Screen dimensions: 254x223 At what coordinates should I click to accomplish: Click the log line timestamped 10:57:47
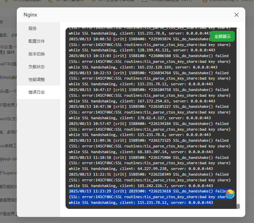point(149,124)
